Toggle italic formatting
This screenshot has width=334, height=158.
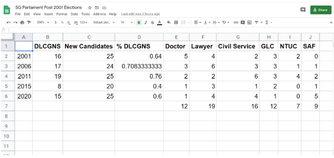pyautogui.click(x=146, y=22)
